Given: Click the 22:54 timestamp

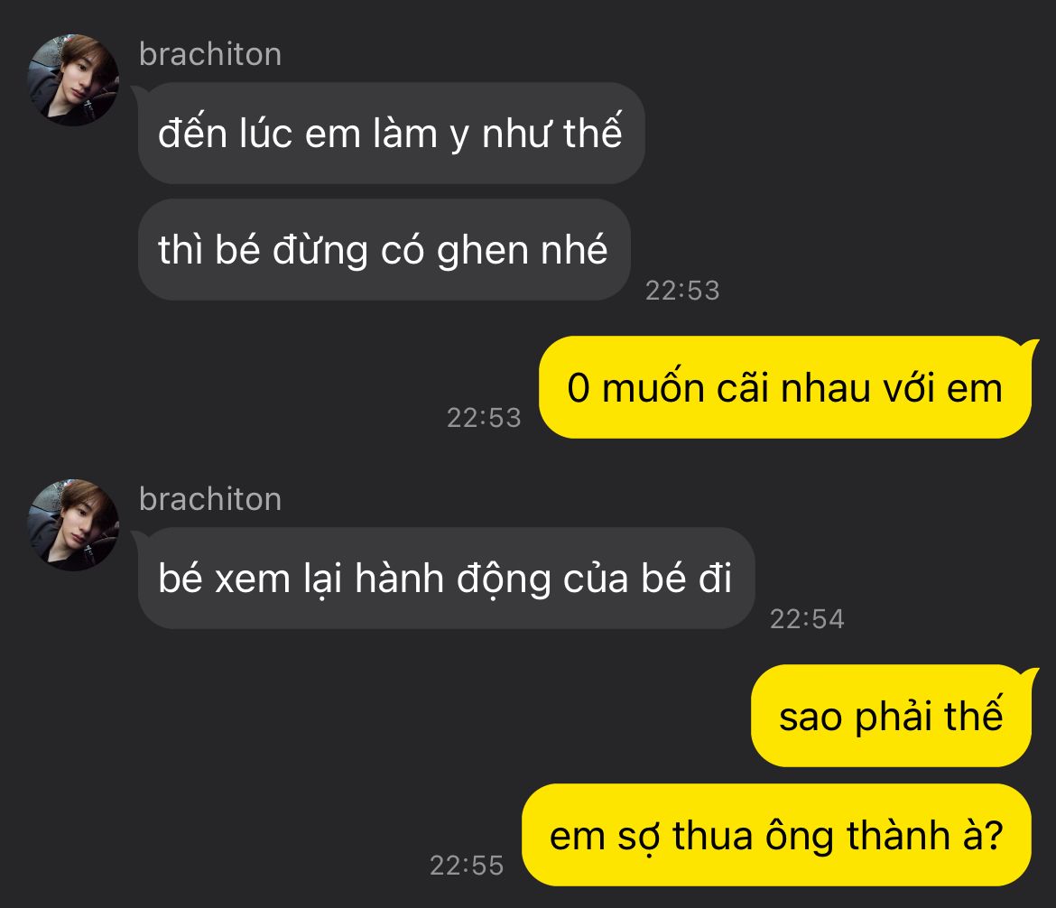Looking at the screenshot, I should click(807, 618).
